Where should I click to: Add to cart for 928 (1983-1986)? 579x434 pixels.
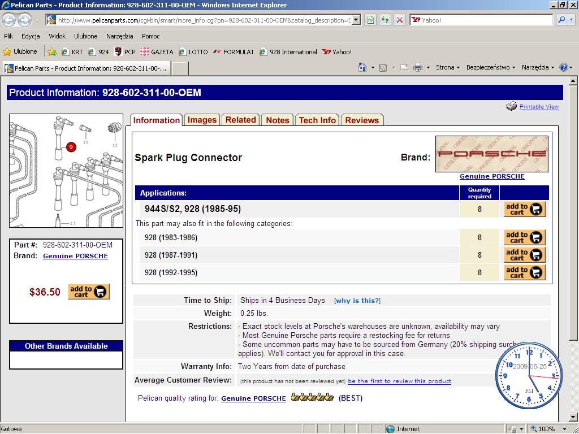point(524,237)
